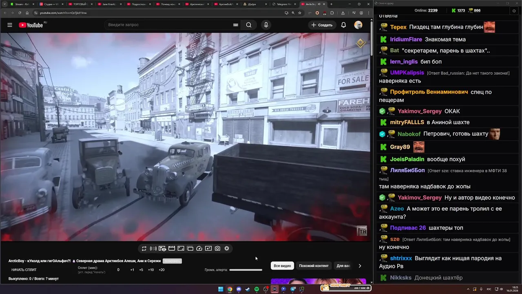Open the YouTube guide hamburger menu
This screenshot has width=522, height=294.
9,25
